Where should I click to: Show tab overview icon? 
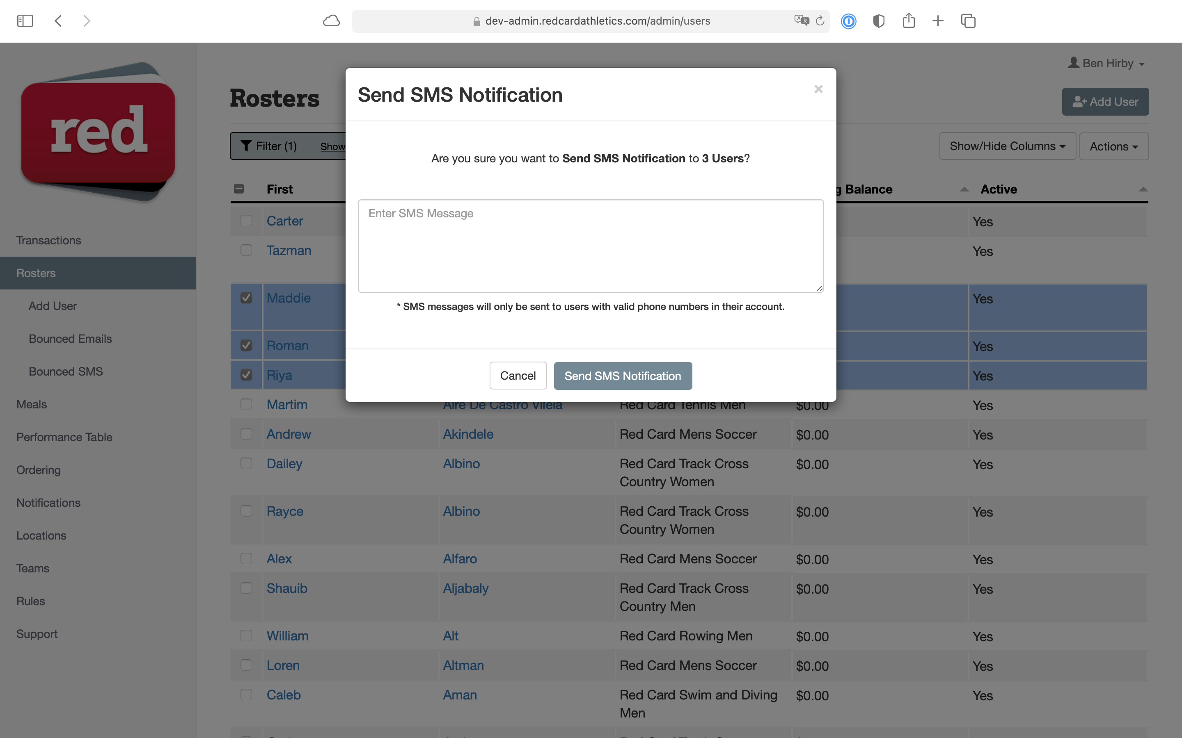[968, 21]
